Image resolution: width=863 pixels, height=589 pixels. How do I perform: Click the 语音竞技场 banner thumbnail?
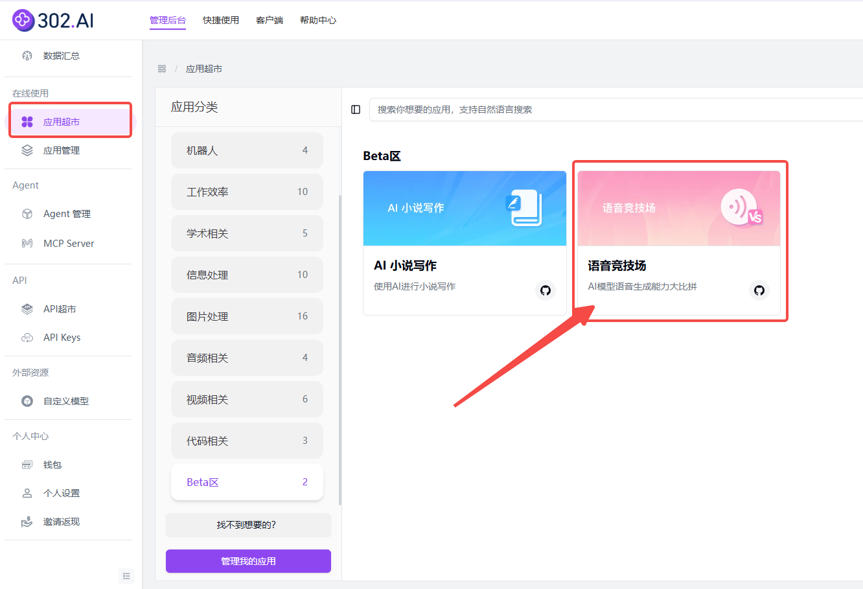(678, 209)
